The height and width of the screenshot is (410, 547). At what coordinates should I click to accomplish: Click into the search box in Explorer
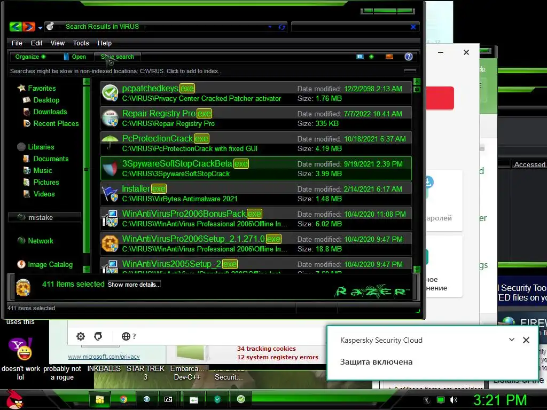pos(350,27)
